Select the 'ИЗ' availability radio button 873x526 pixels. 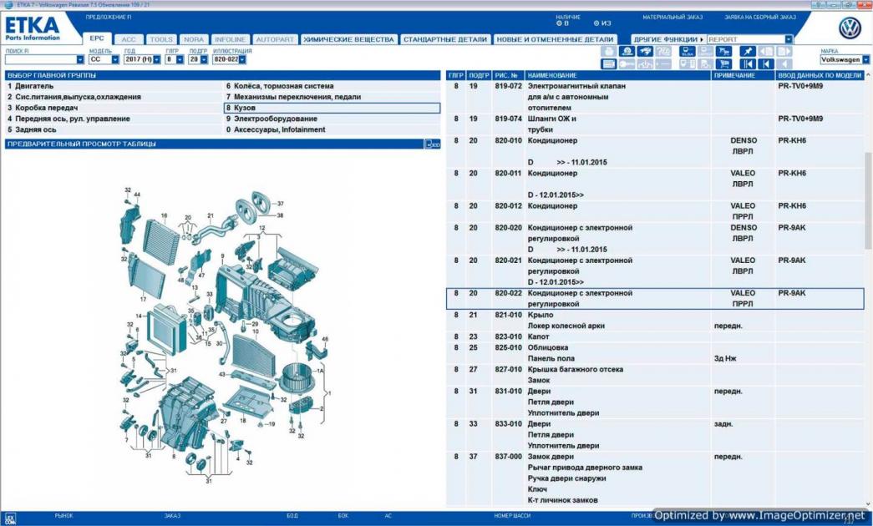[x=596, y=23]
